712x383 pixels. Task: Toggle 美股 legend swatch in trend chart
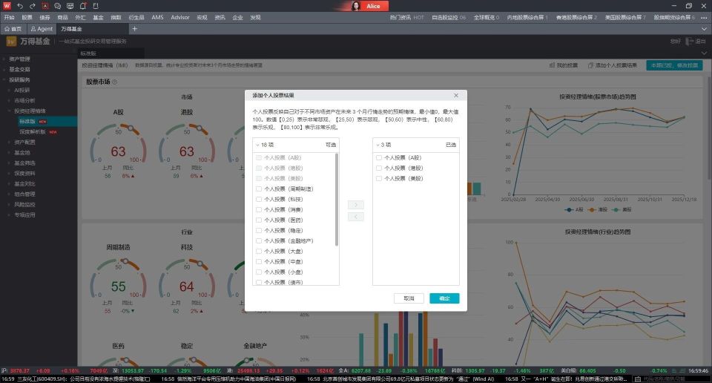click(616, 210)
